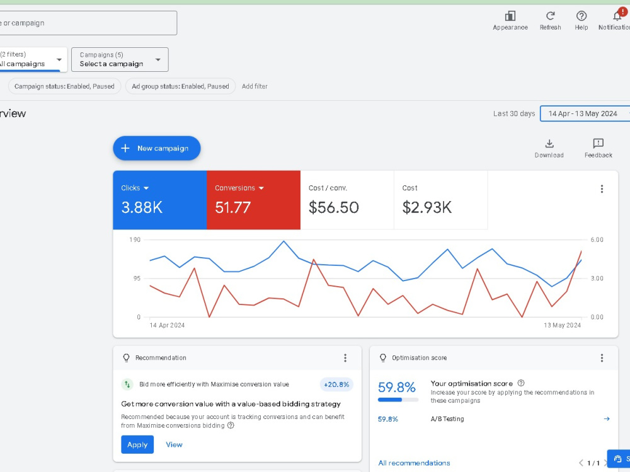
Task: Open Recommendation card three-dot menu
Action: point(345,358)
